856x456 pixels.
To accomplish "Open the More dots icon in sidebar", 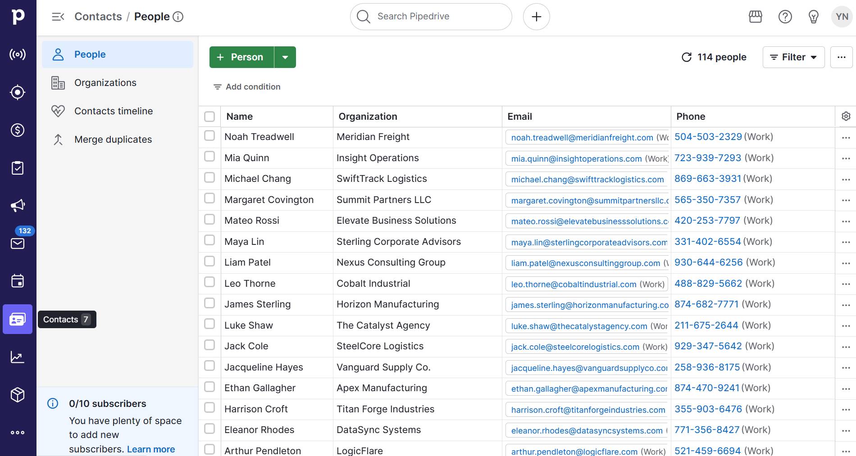I will coord(18,433).
